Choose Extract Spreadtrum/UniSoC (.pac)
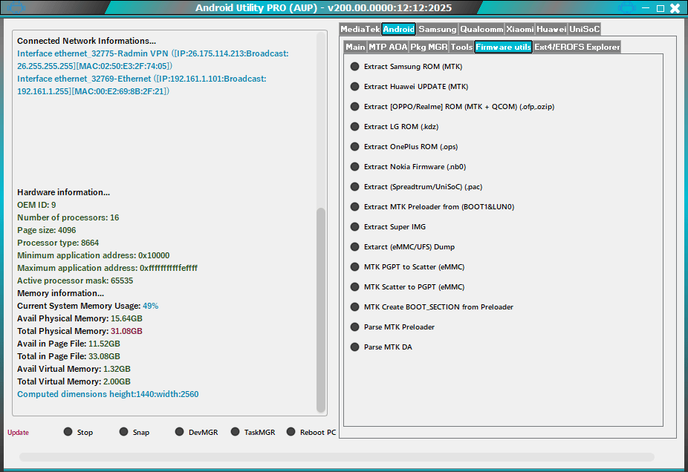Screen dimensions: 688x472 point(416,187)
